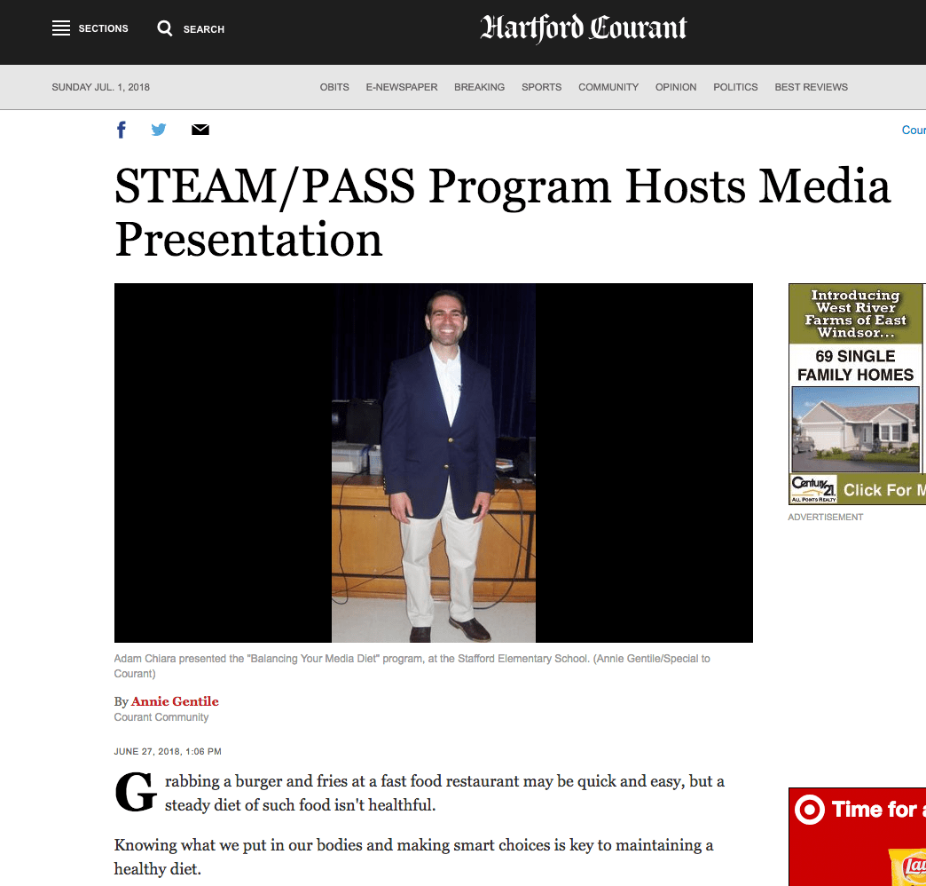Share the article on Facebook
This screenshot has width=926, height=886.
pos(121,130)
